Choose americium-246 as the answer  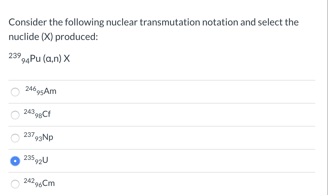click(15, 92)
